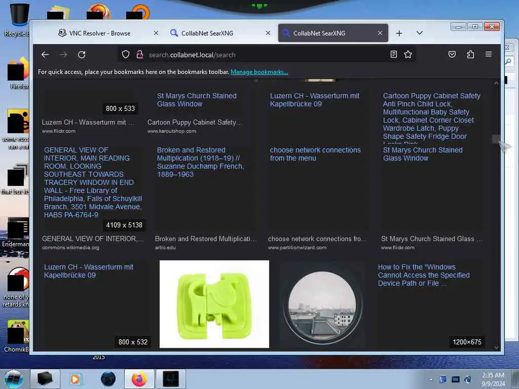Open a new browser tab
The image size is (519, 389).
point(399,33)
